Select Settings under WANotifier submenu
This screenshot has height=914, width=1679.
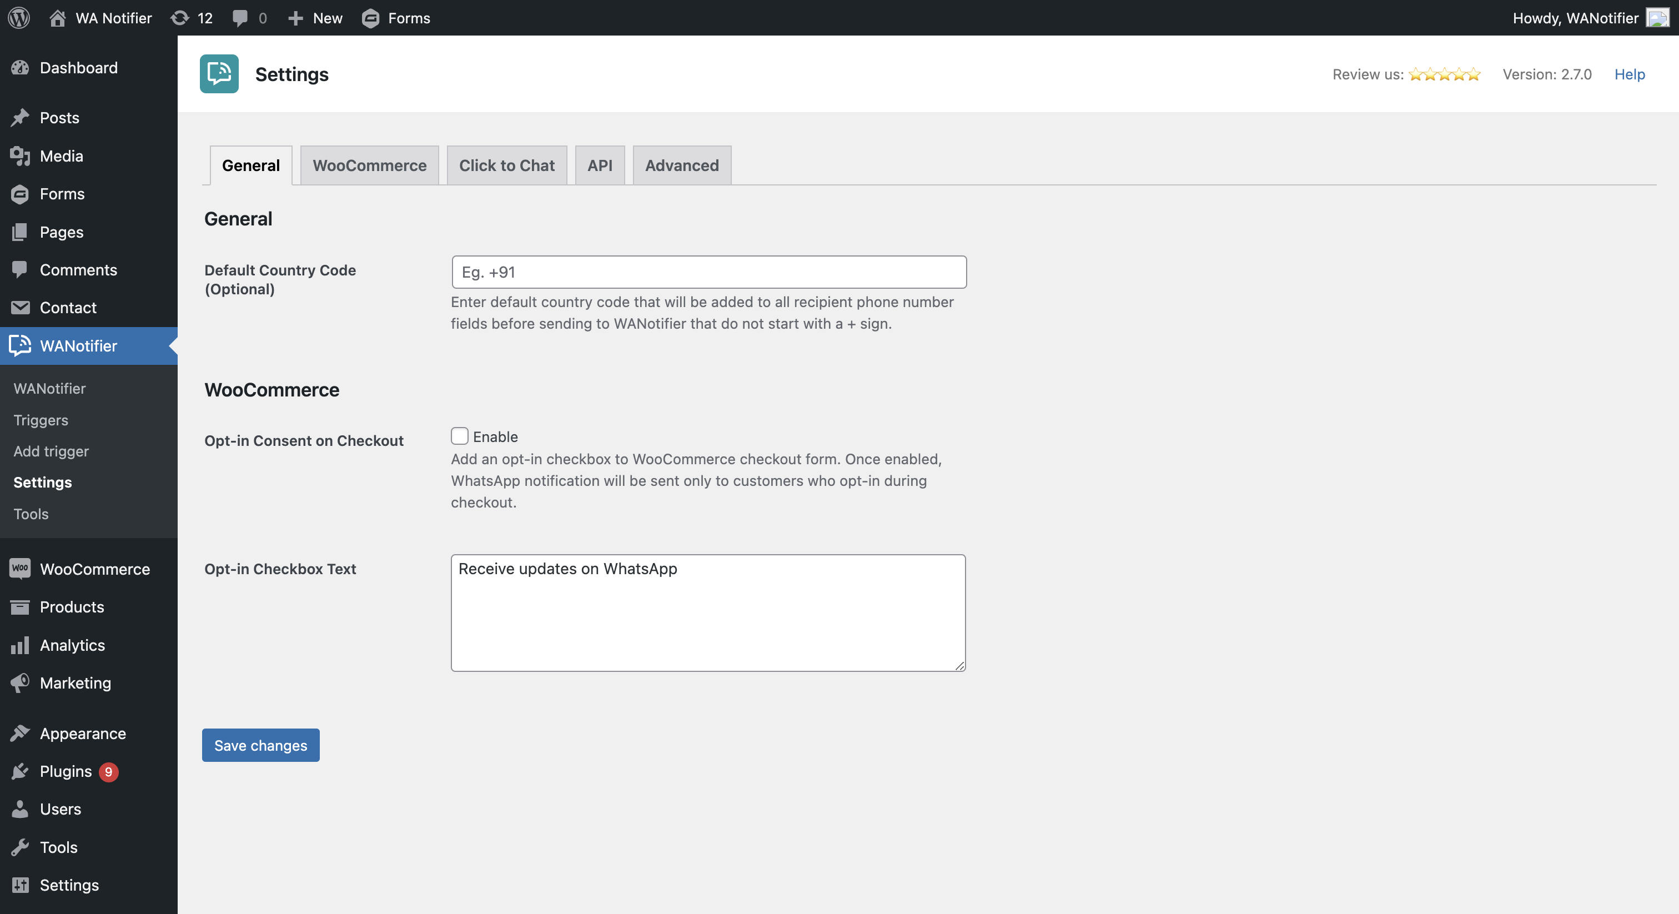click(42, 483)
